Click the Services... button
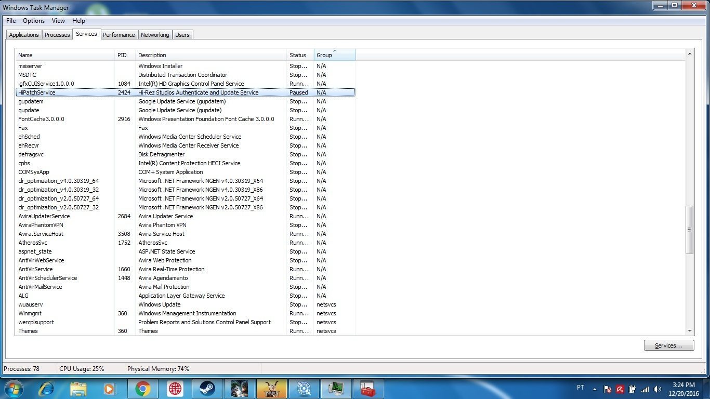 click(668, 345)
